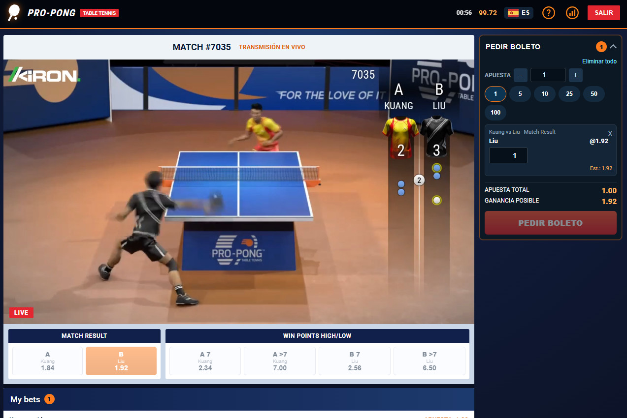Select the 50 stake chip
The height and width of the screenshot is (418, 627).
pos(594,94)
